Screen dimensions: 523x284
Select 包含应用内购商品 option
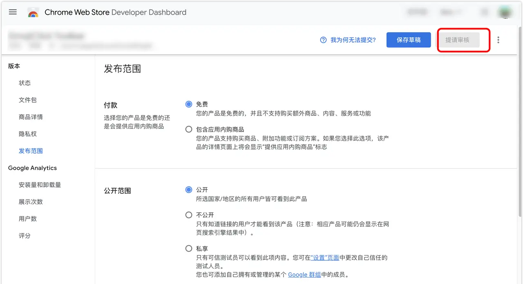coord(188,129)
